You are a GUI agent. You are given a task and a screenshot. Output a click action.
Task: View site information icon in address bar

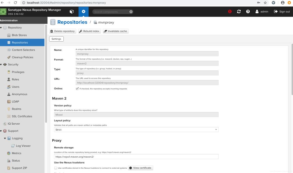tap(24, 3)
